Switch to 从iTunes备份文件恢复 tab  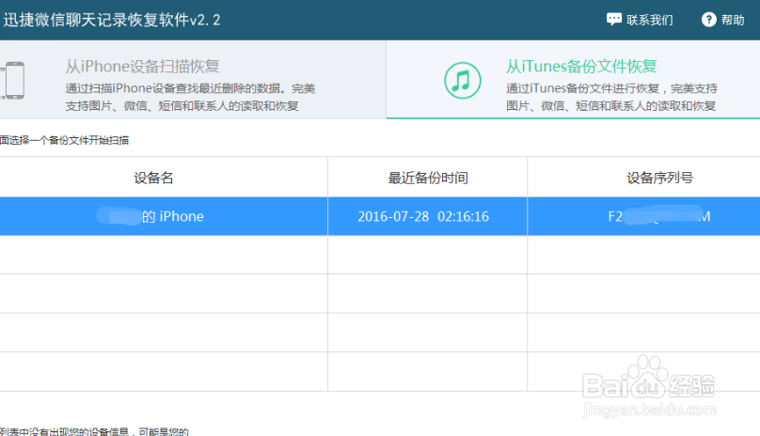click(573, 80)
